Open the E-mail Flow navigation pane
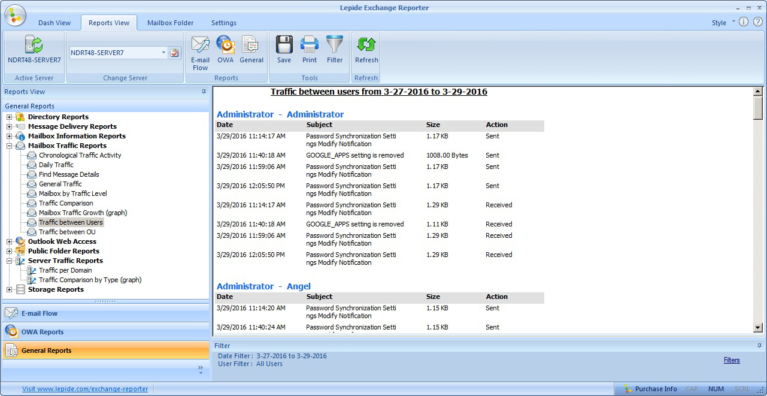767x396 pixels. [106, 313]
